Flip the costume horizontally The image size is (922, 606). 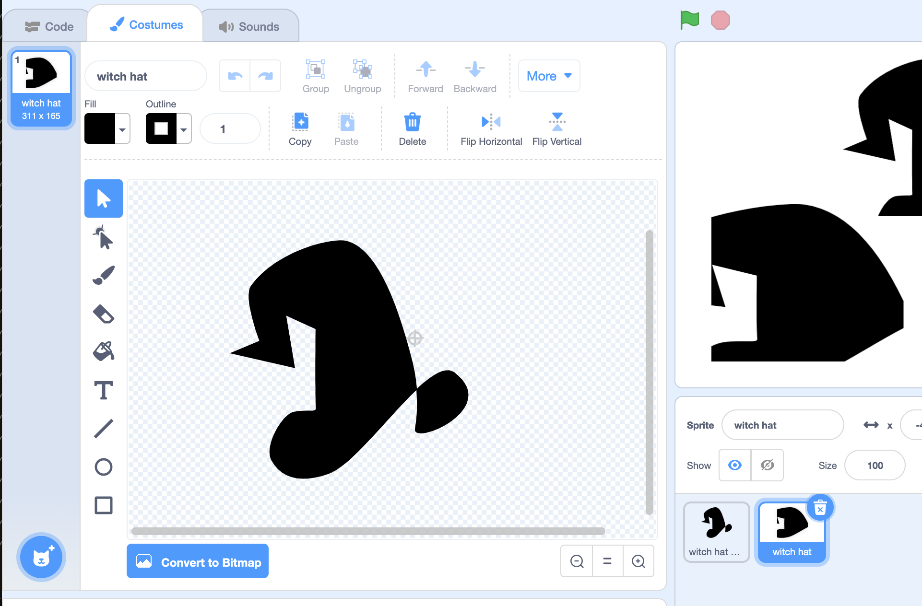coord(491,129)
